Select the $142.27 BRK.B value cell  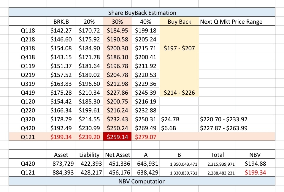pos(61,30)
